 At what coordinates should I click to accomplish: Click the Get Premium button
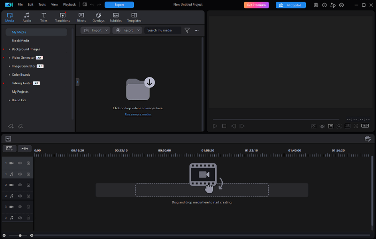pyautogui.click(x=256, y=5)
